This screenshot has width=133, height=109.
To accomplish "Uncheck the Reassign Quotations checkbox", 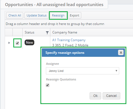I will tap(48, 85).
